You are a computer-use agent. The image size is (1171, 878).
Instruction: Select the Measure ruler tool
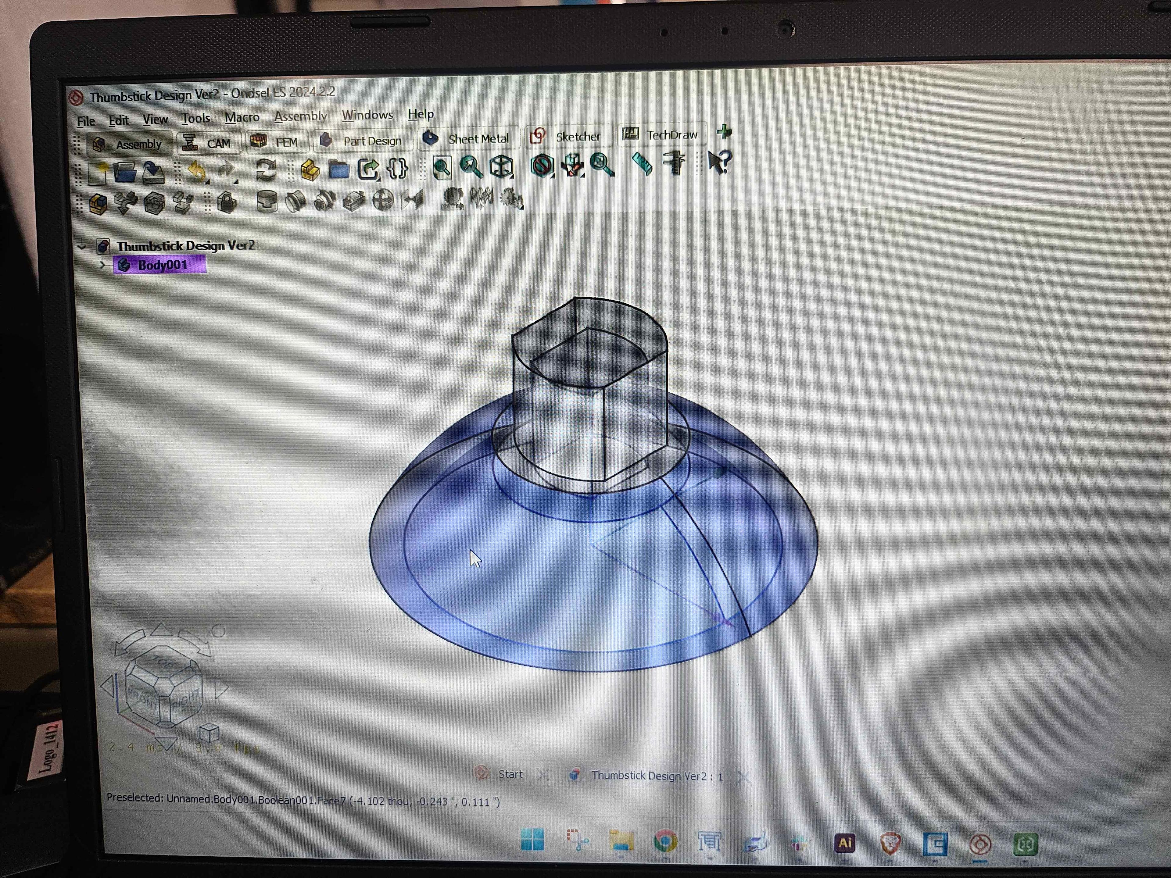tap(642, 163)
